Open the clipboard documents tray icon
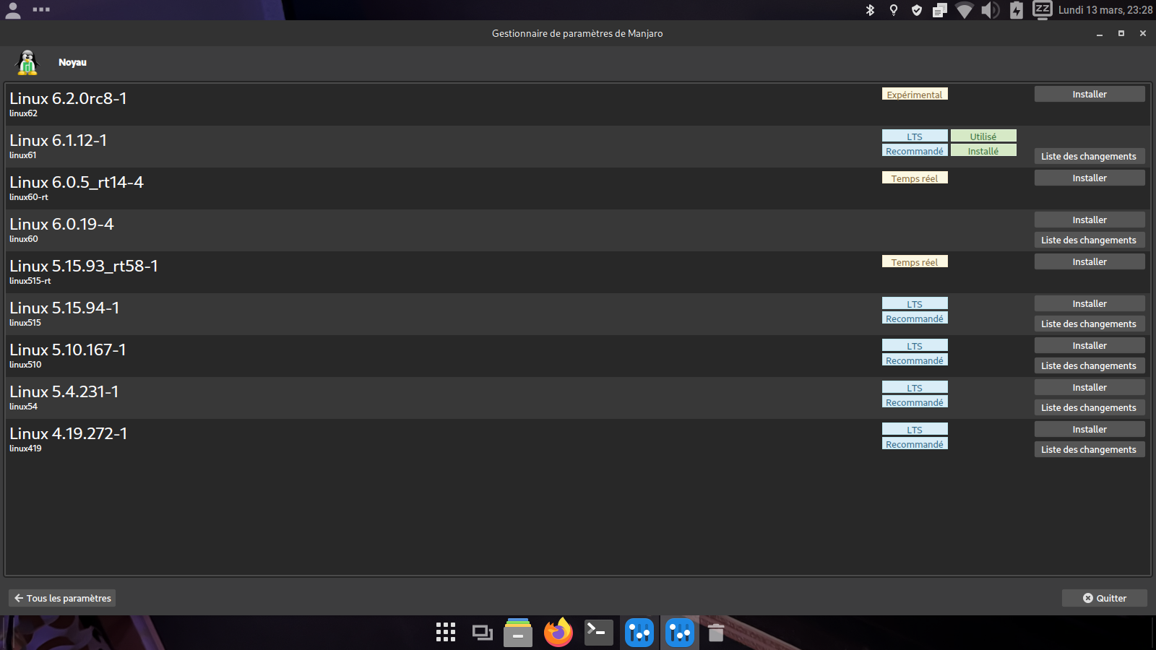The height and width of the screenshot is (650, 1156). 940,10
